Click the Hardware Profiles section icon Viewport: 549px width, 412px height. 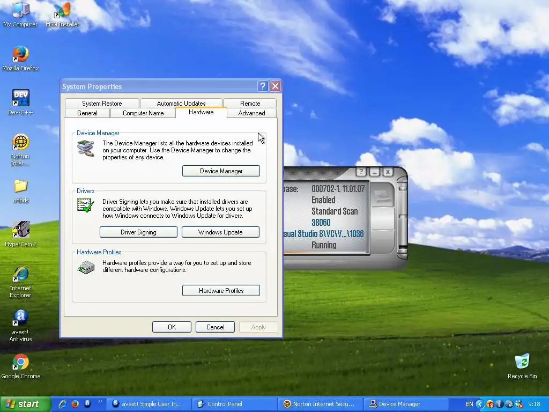(86, 267)
